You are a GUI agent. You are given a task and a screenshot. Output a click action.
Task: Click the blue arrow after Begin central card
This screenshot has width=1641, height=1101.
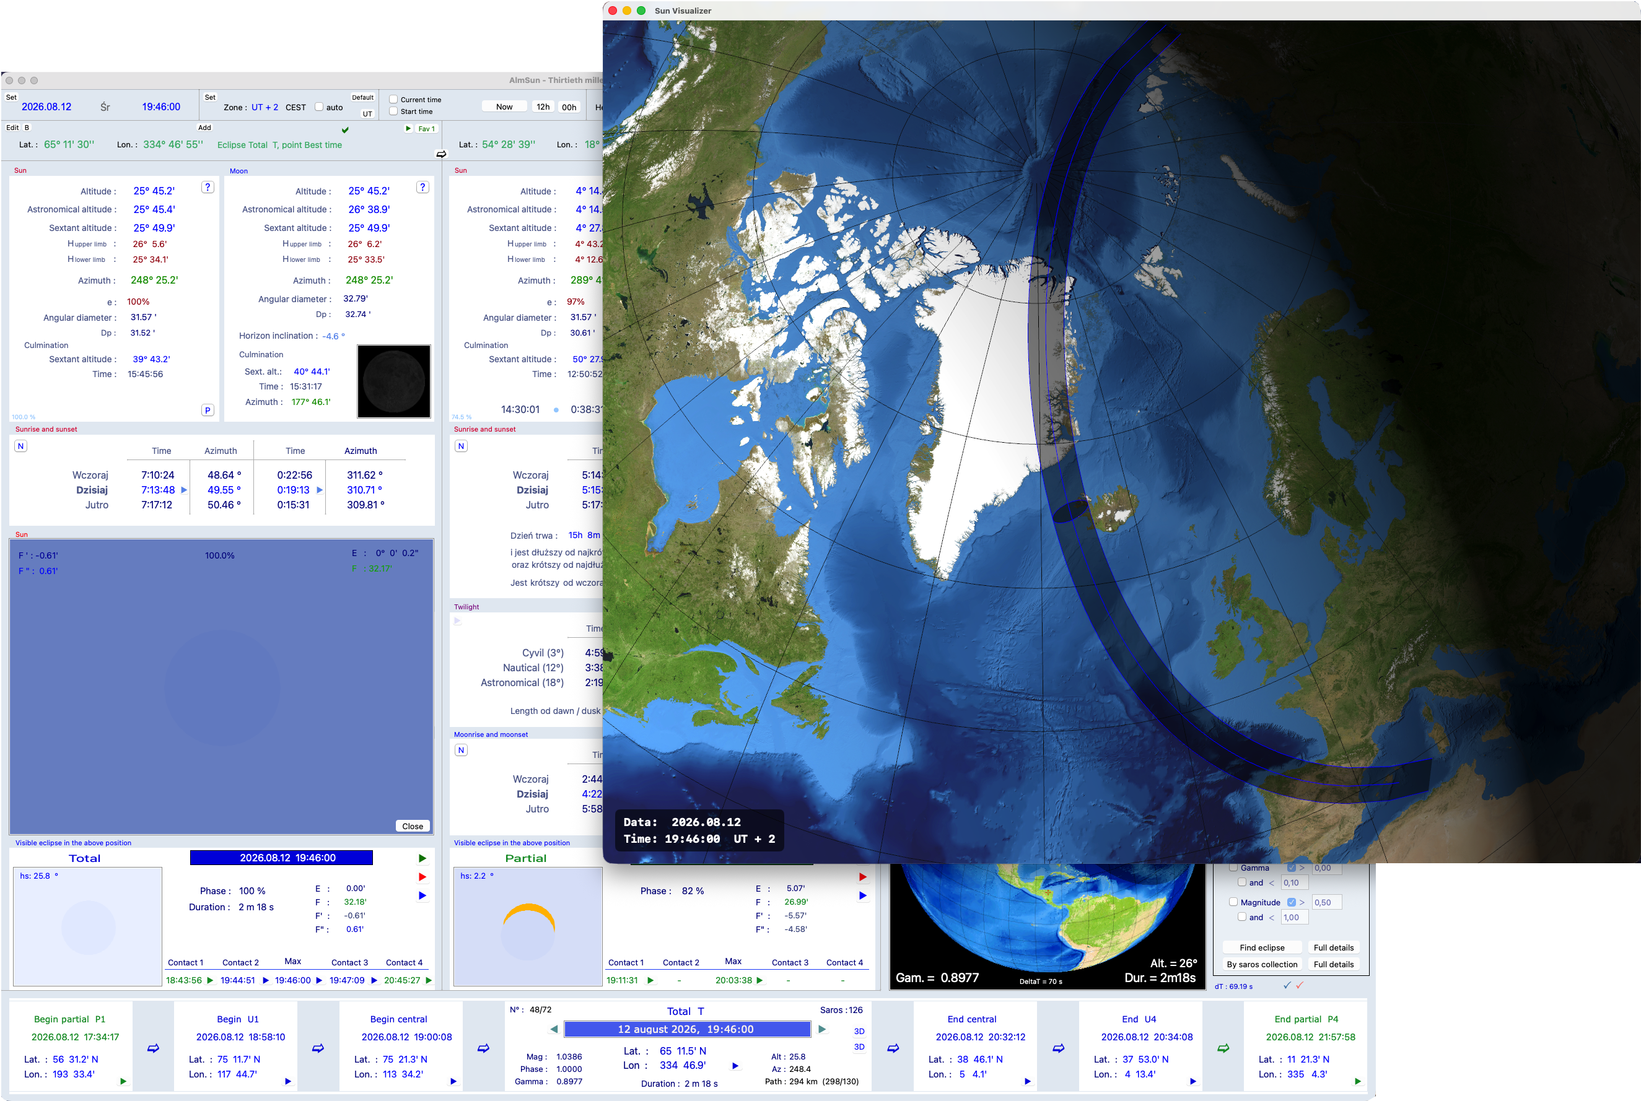coord(483,1048)
